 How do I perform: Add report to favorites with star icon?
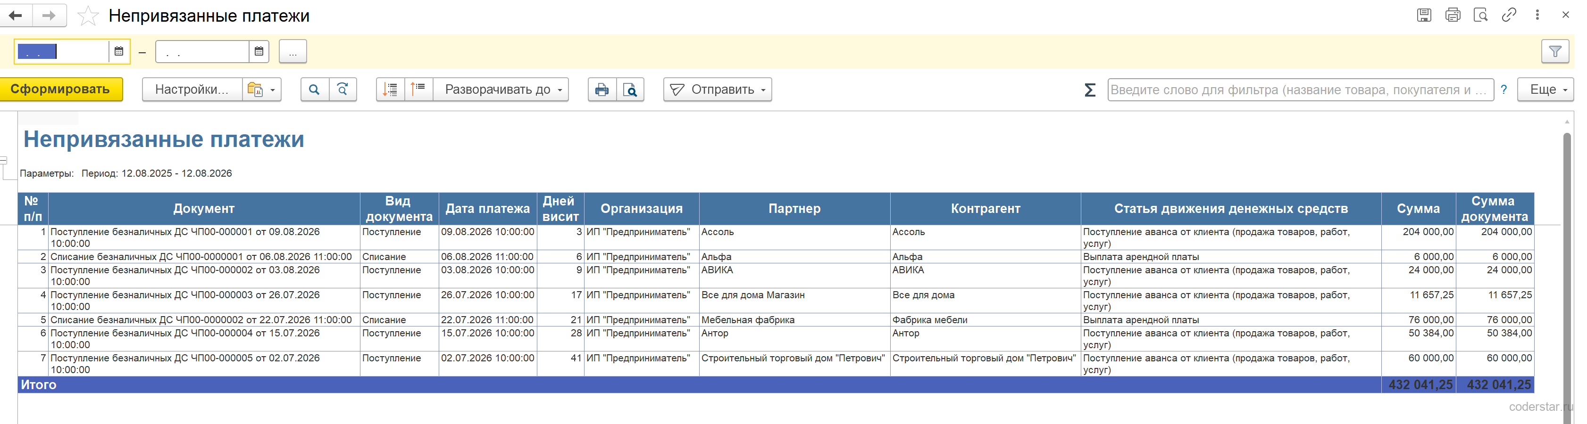88,16
